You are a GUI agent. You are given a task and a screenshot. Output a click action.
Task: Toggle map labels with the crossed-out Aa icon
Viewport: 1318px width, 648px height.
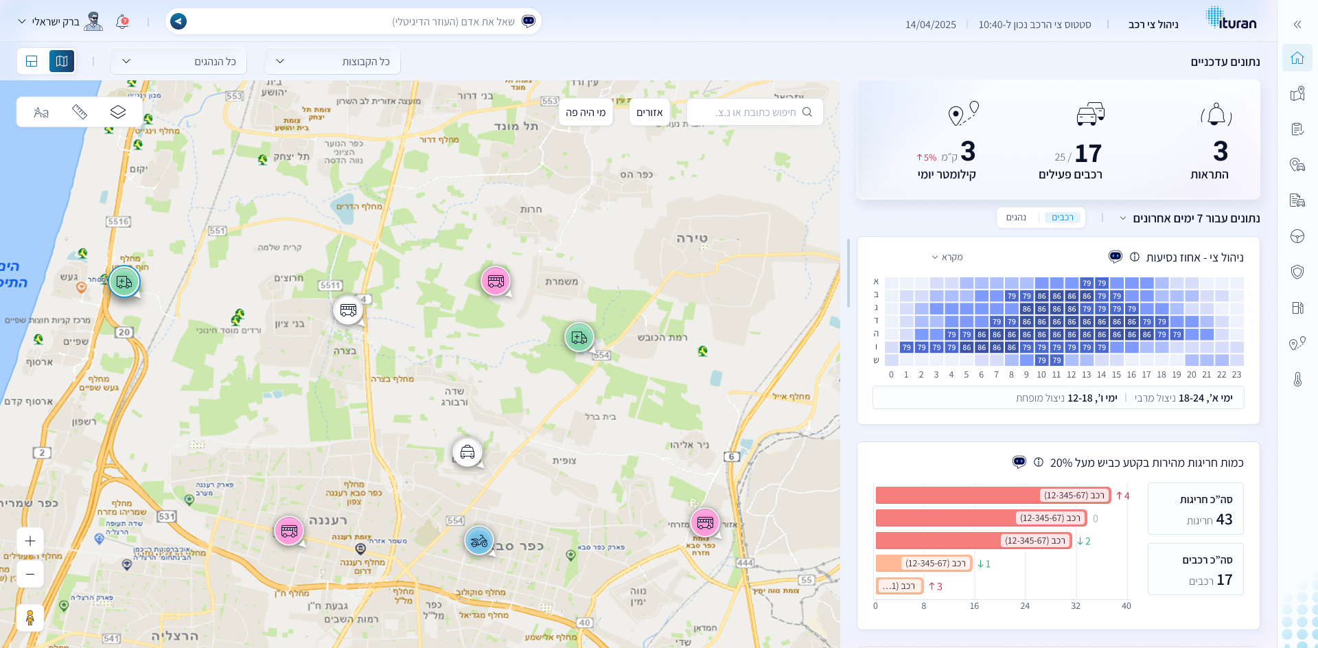(41, 112)
